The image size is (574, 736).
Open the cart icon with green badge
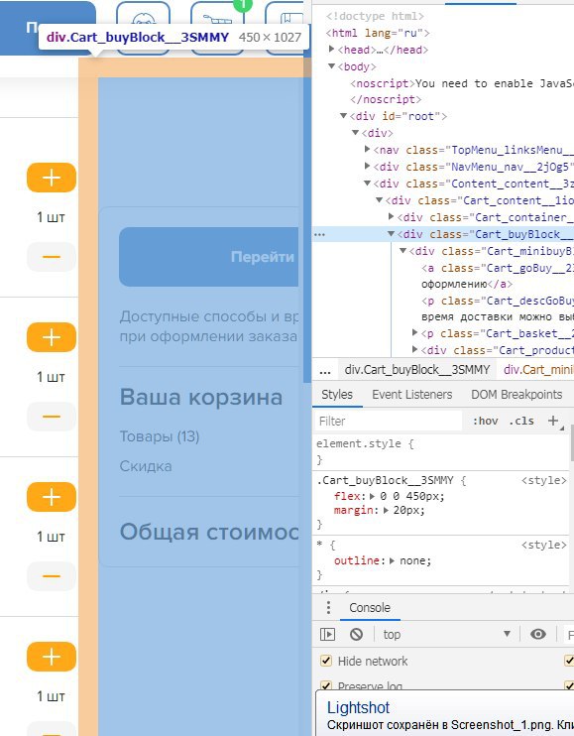pos(217,24)
